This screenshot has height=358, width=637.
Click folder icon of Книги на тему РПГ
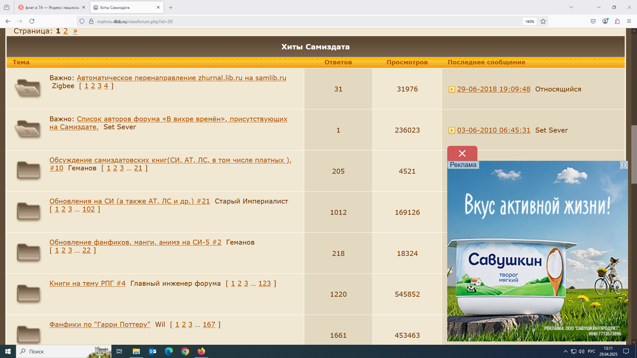click(28, 294)
